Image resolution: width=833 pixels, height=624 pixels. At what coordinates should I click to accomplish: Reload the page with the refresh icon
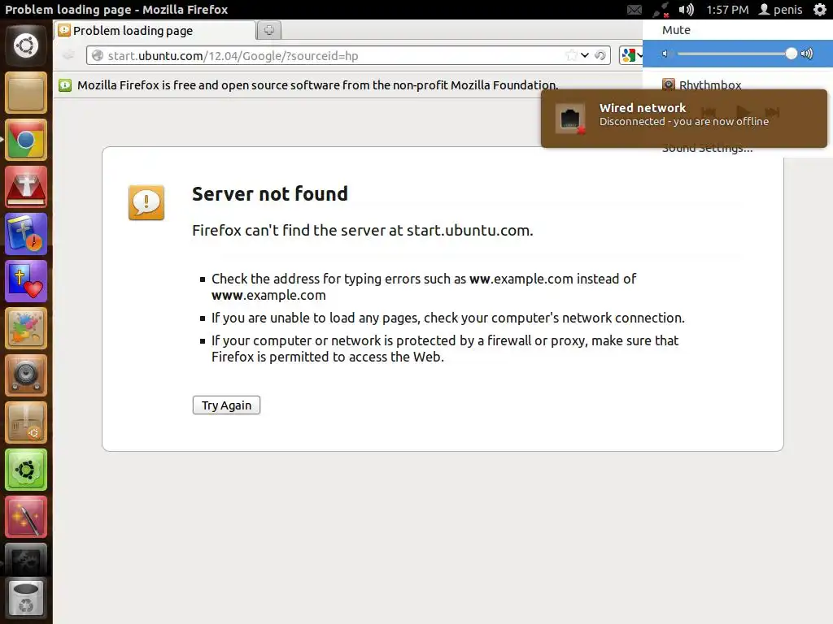click(600, 55)
